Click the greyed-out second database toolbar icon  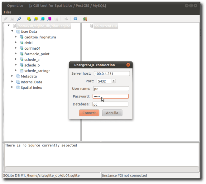coord(12,19)
